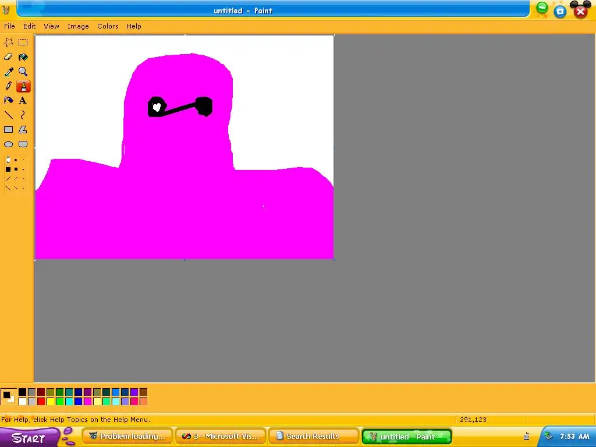Choose the navy blue color swatch
Screen dimensions: 596x447
click(x=79, y=392)
